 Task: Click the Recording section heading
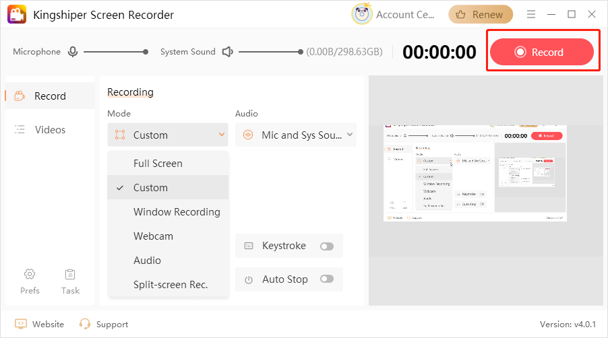tap(130, 92)
